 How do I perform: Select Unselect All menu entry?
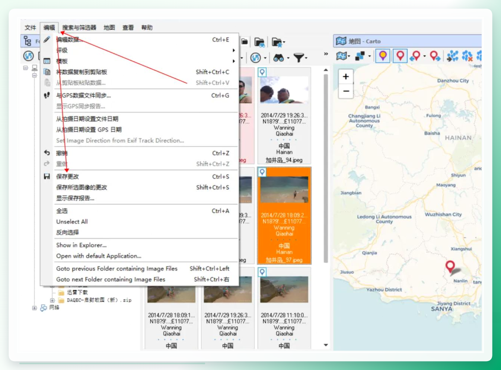[x=140, y=222]
